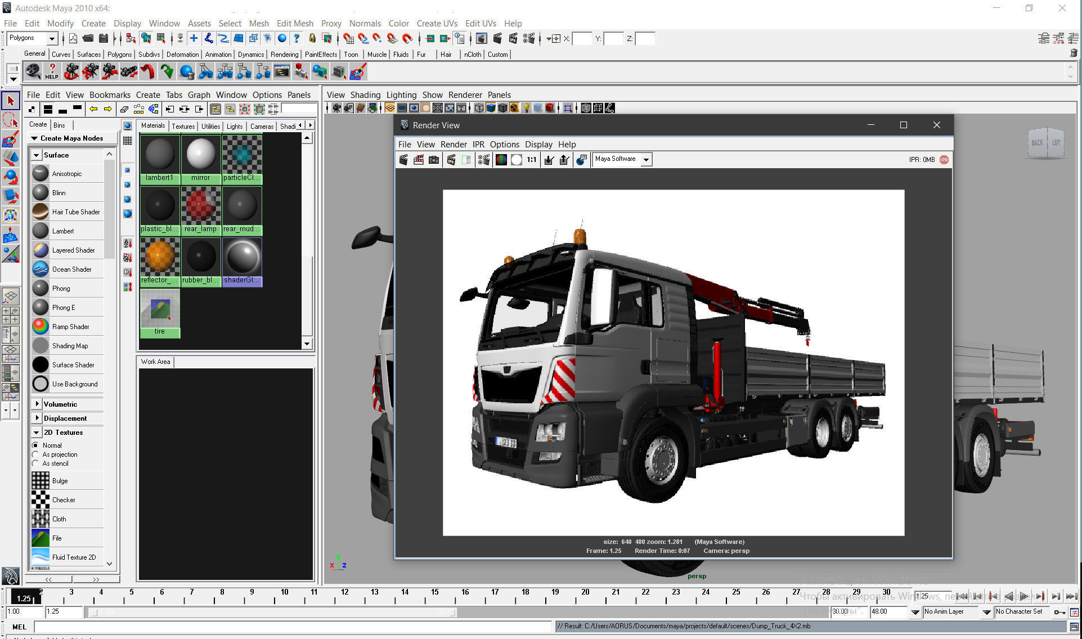Image resolution: width=1082 pixels, height=639 pixels.
Task: Select the As projection radio button
Action: click(35, 454)
